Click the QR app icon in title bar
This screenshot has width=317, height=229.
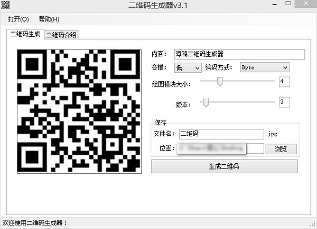(x=5, y=4)
